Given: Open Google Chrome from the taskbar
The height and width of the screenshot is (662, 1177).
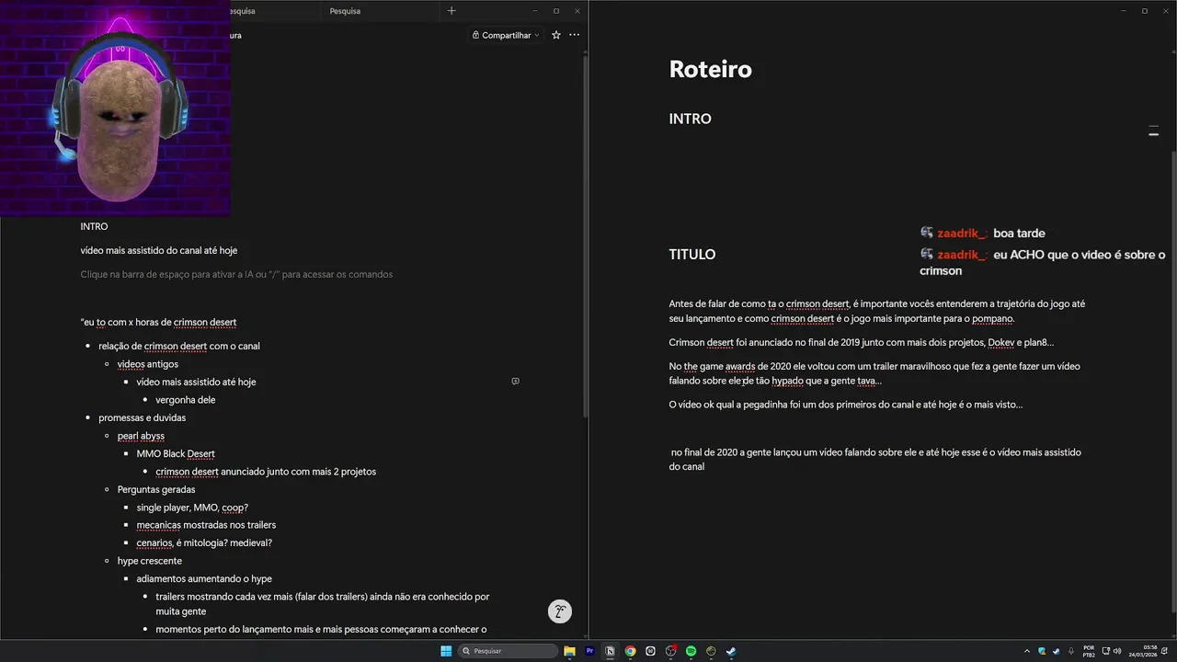Looking at the screenshot, I should coord(630,651).
